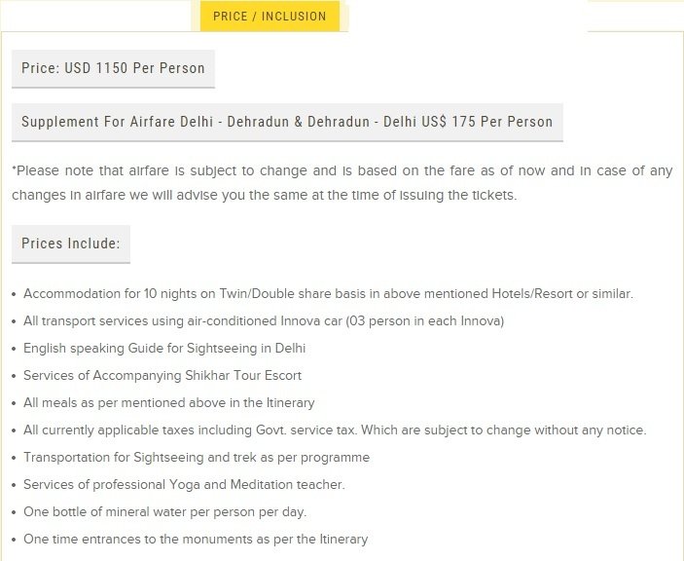Image resolution: width=684 pixels, height=561 pixels.
Task: Click the airfare subject to change note
Action: point(342,182)
